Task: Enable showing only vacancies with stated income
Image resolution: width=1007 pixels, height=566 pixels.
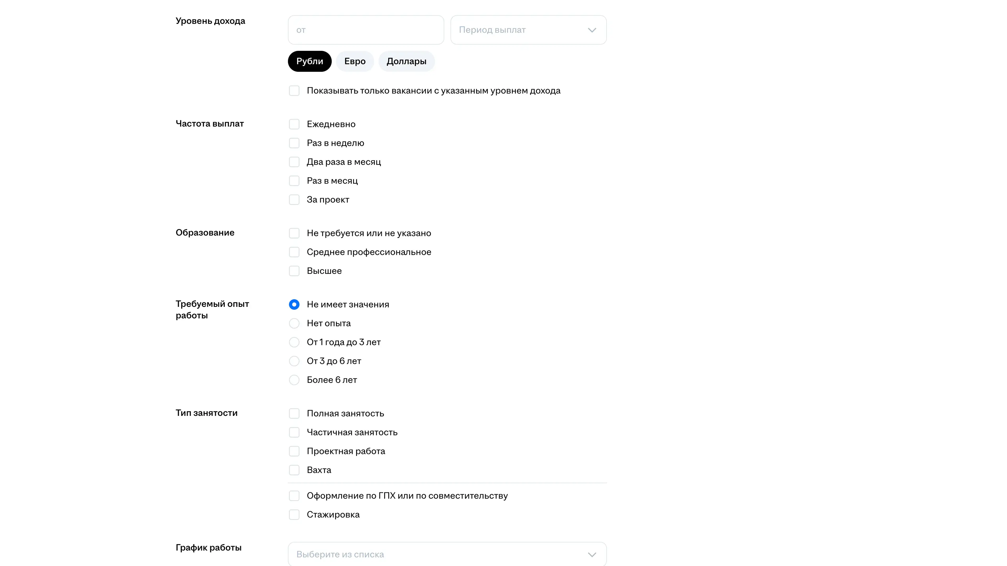Action: (x=294, y=91)
